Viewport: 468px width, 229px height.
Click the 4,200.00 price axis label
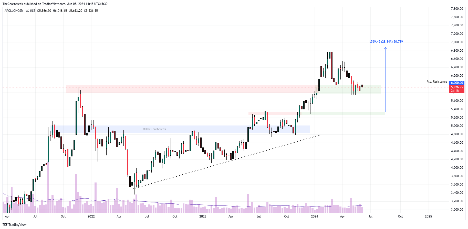point(457,159)
